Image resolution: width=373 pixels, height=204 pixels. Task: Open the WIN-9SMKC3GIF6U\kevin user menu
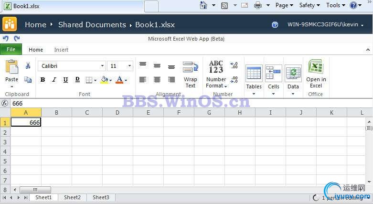[325, 24]
